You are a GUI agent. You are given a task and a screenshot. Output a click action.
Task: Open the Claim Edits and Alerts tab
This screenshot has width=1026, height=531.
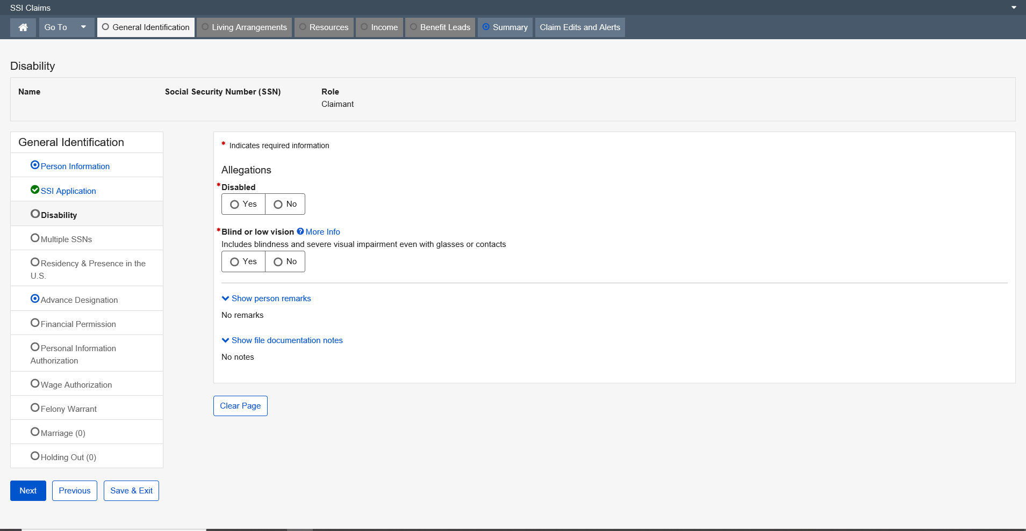click(x=580, y=27)
